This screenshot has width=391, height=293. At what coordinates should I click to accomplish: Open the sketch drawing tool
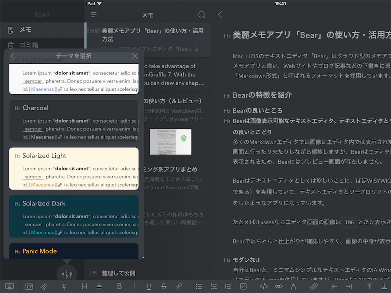tap(44, 286)
